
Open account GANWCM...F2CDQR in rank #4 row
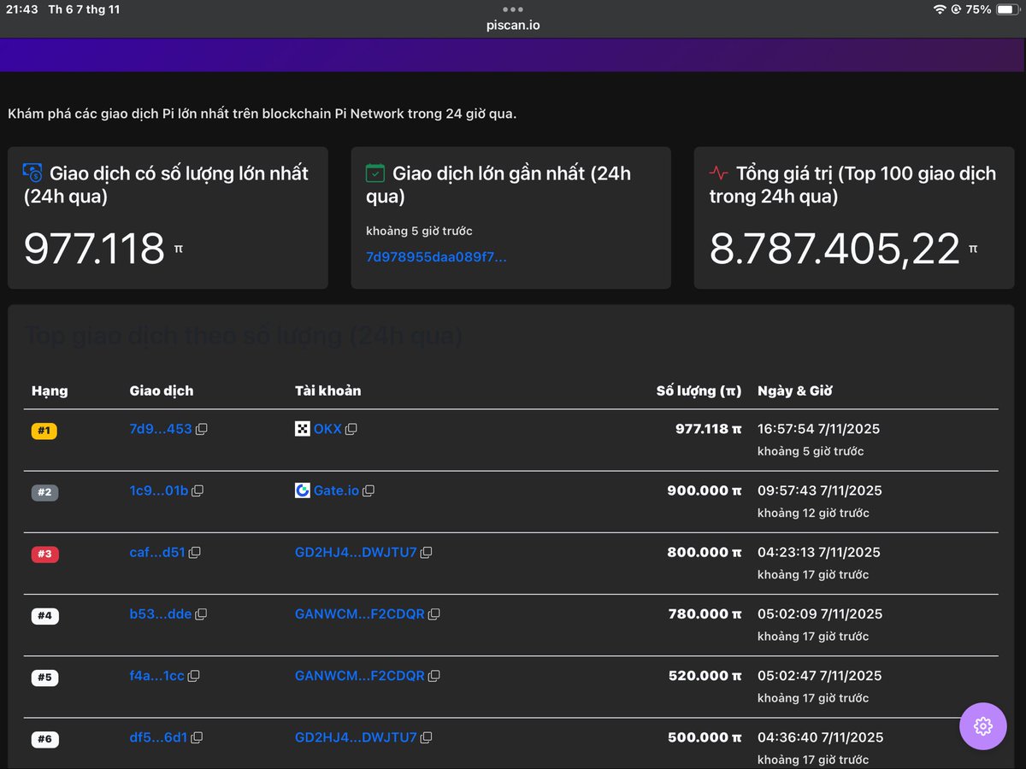[360, 613]
